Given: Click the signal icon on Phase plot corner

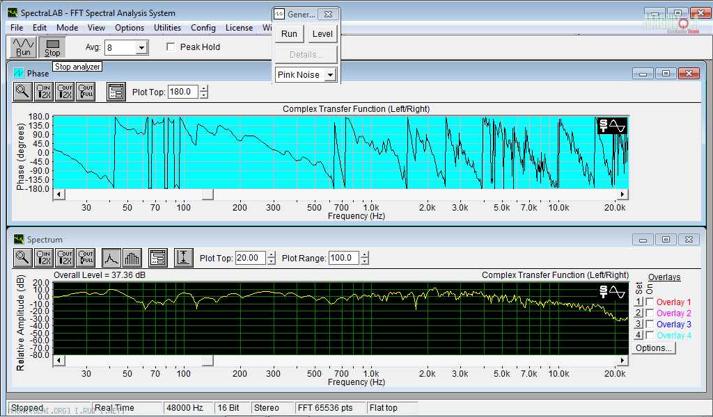Looking at the screenshot, I should [x=612, y=126].
